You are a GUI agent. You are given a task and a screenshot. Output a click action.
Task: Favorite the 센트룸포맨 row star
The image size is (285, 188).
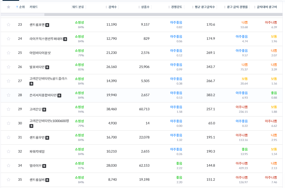[9, 24]
